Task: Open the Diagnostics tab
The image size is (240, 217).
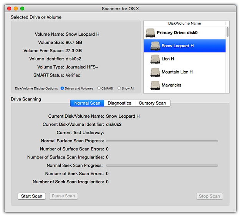Action: coord(119,103)
